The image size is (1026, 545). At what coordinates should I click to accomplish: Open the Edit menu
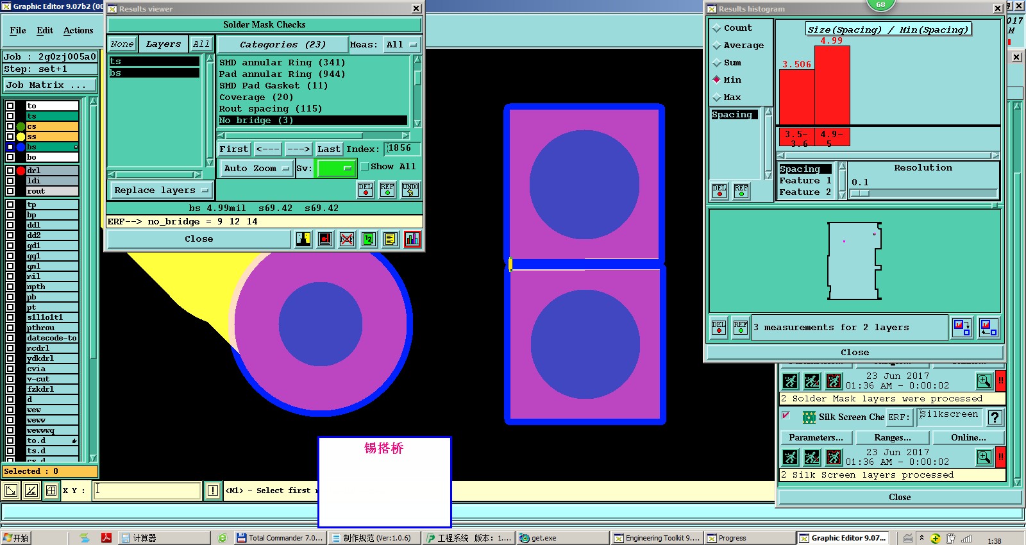coord(45,30)
